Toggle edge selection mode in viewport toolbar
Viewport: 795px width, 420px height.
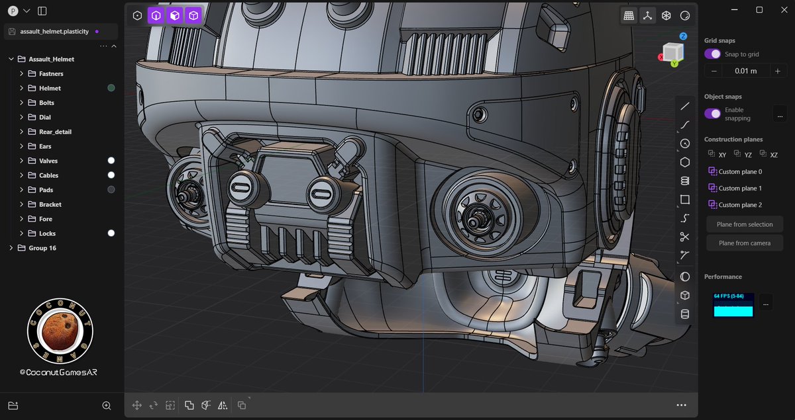(156, 15)
